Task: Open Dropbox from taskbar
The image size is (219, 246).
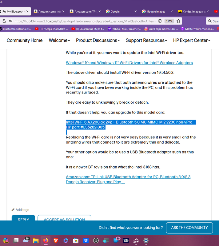Action: point(86,240)
